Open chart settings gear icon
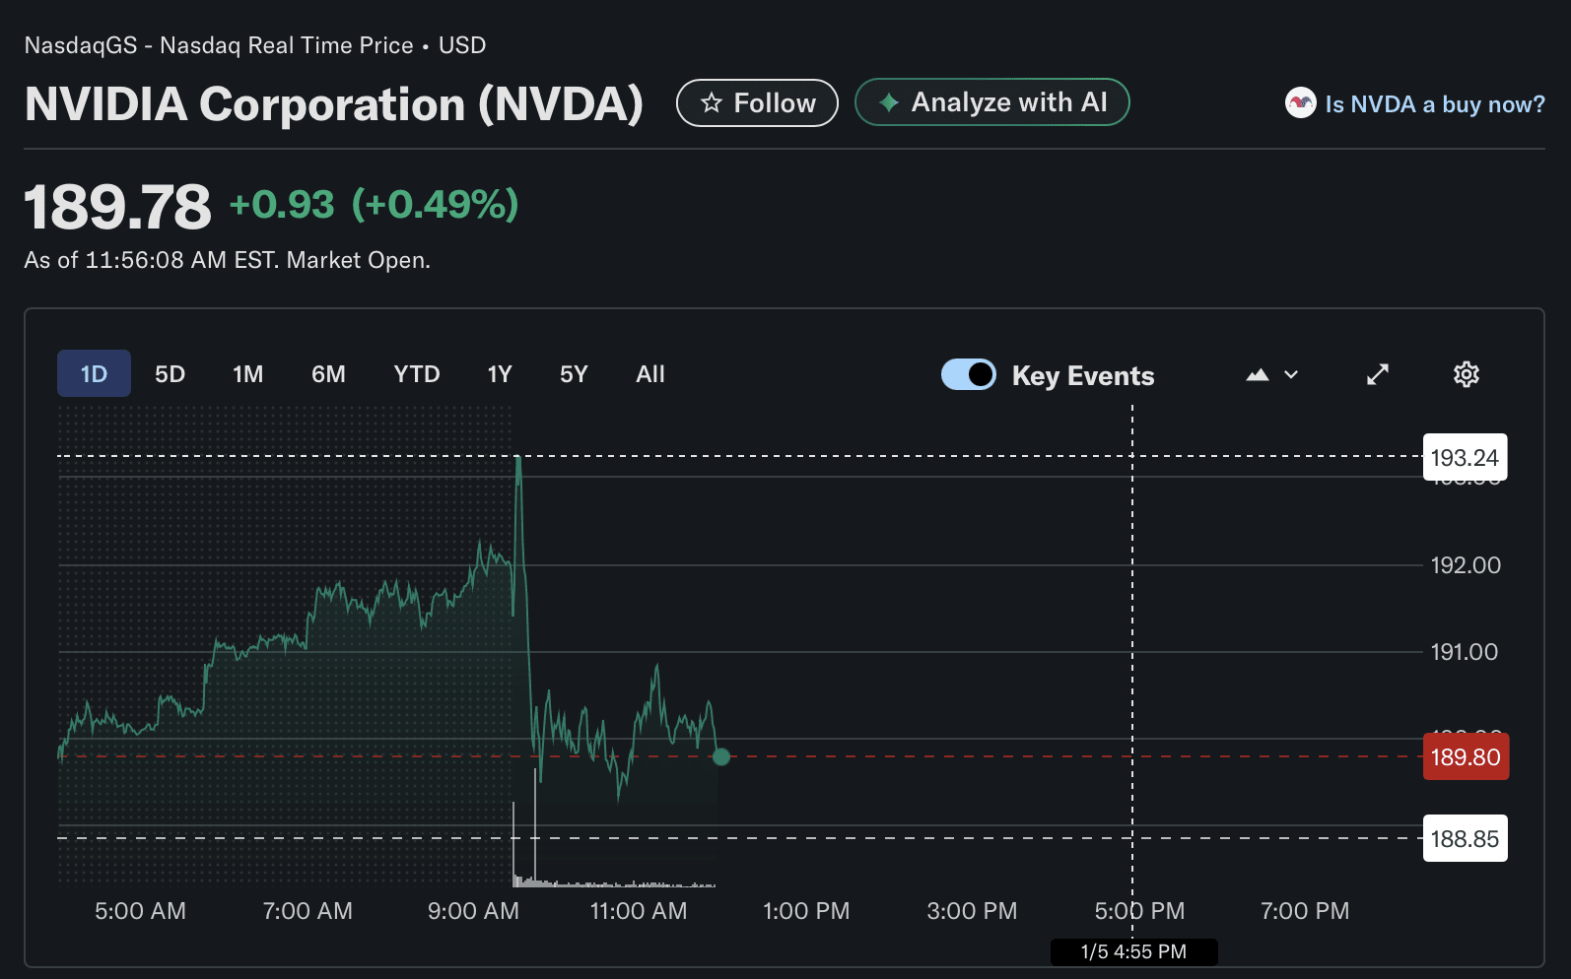Screen dimensions: 1571x979 pyautogui.click(x=1467, y=374)
